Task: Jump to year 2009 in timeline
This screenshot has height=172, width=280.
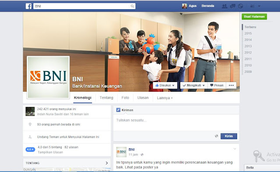Action: click(248, 72)
